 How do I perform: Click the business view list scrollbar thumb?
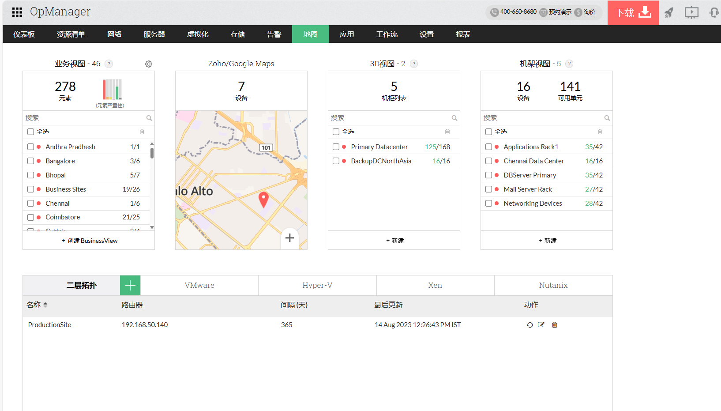click(x=152, y=153)
